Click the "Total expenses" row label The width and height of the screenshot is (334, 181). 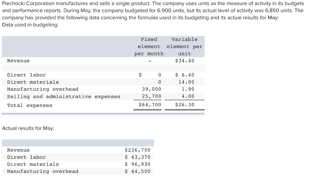pos(30,105)
